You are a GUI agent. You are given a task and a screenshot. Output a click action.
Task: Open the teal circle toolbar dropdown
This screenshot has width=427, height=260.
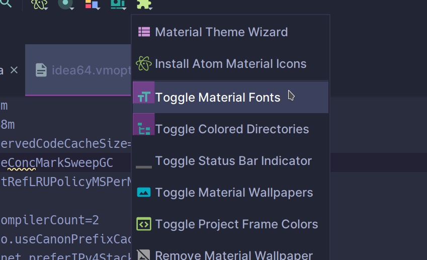pos(65,4)
